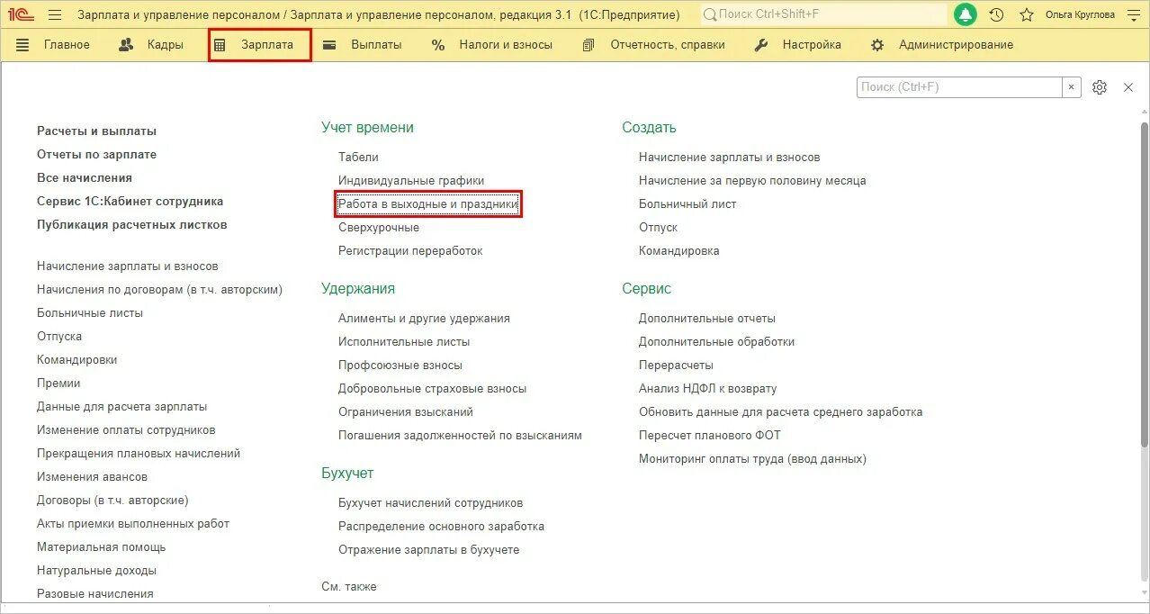Open Натуральные доходы
Image resolution: width=1150 pixels, height=614 pixels.
97,571
